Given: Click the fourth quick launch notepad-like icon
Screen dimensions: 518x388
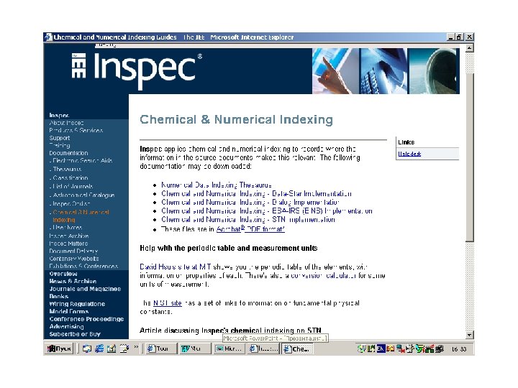Looking at the screenshot, I should coord(124,348).
